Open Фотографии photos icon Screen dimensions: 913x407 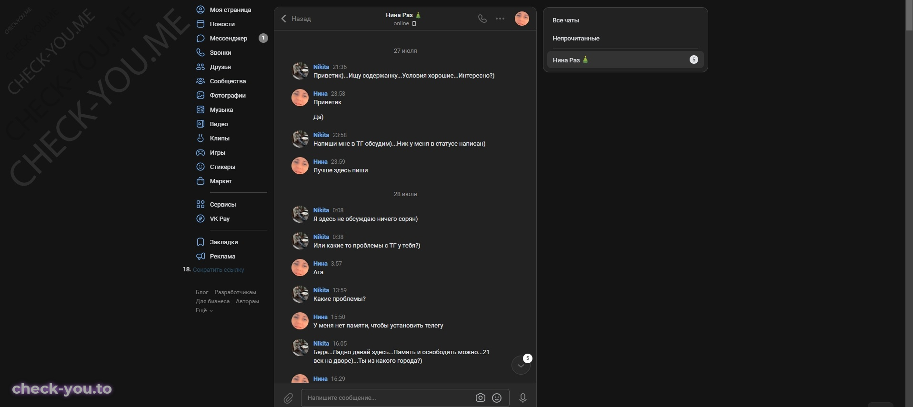coord(201,95)
